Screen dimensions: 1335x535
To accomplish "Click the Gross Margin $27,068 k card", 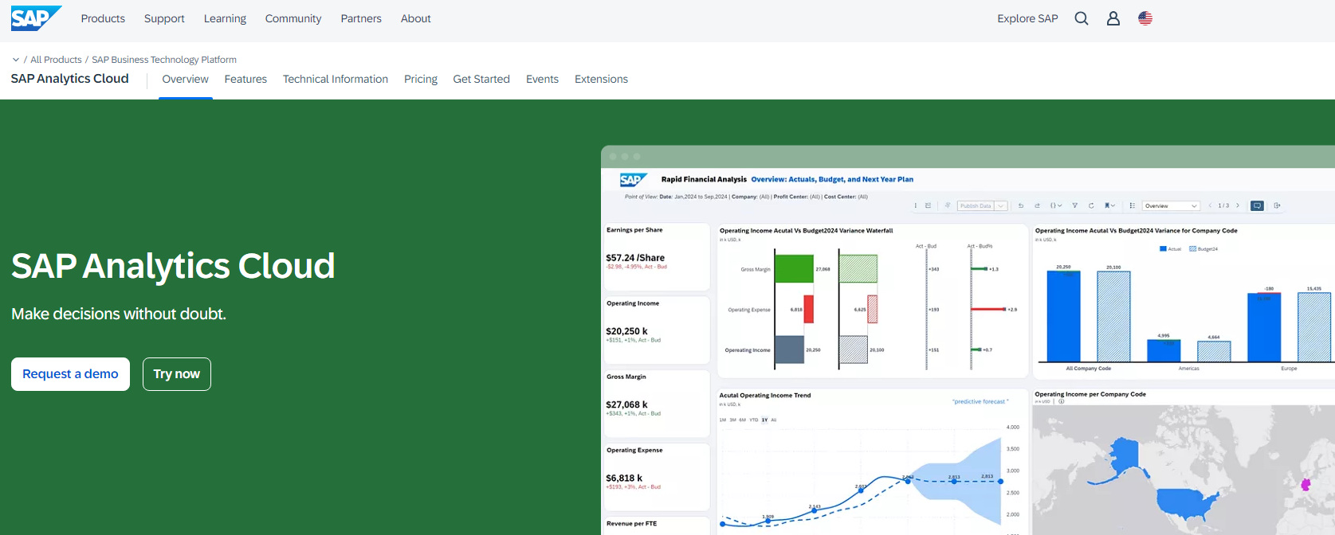I will [657, 404].
